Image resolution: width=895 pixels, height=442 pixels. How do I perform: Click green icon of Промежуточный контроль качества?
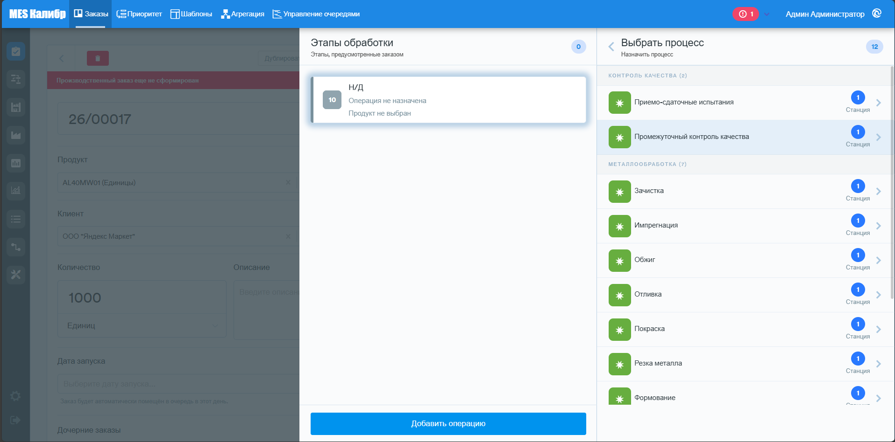pyautogui.click(x=620, y=138)
